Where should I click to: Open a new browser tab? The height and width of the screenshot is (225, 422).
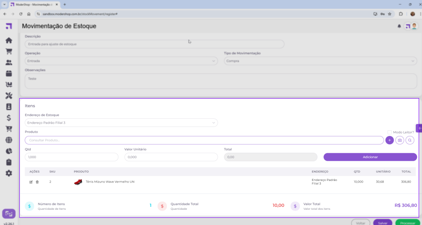point(65,4)
